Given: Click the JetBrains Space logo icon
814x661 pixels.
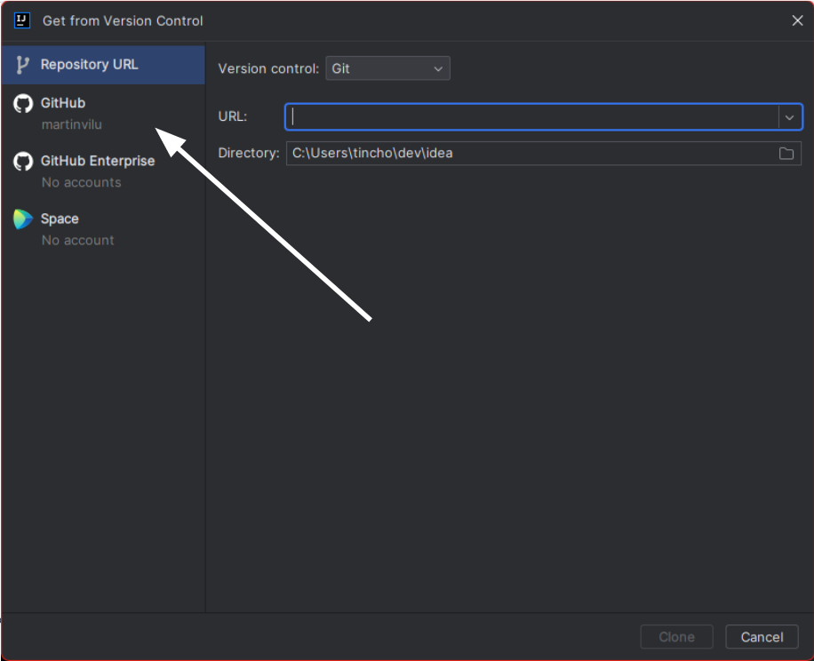Looking at the screenshot, I should coord(23,219).
